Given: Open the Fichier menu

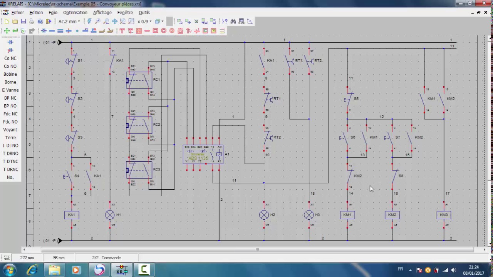Looking at the screenshot, I should [x=18, y=13].
